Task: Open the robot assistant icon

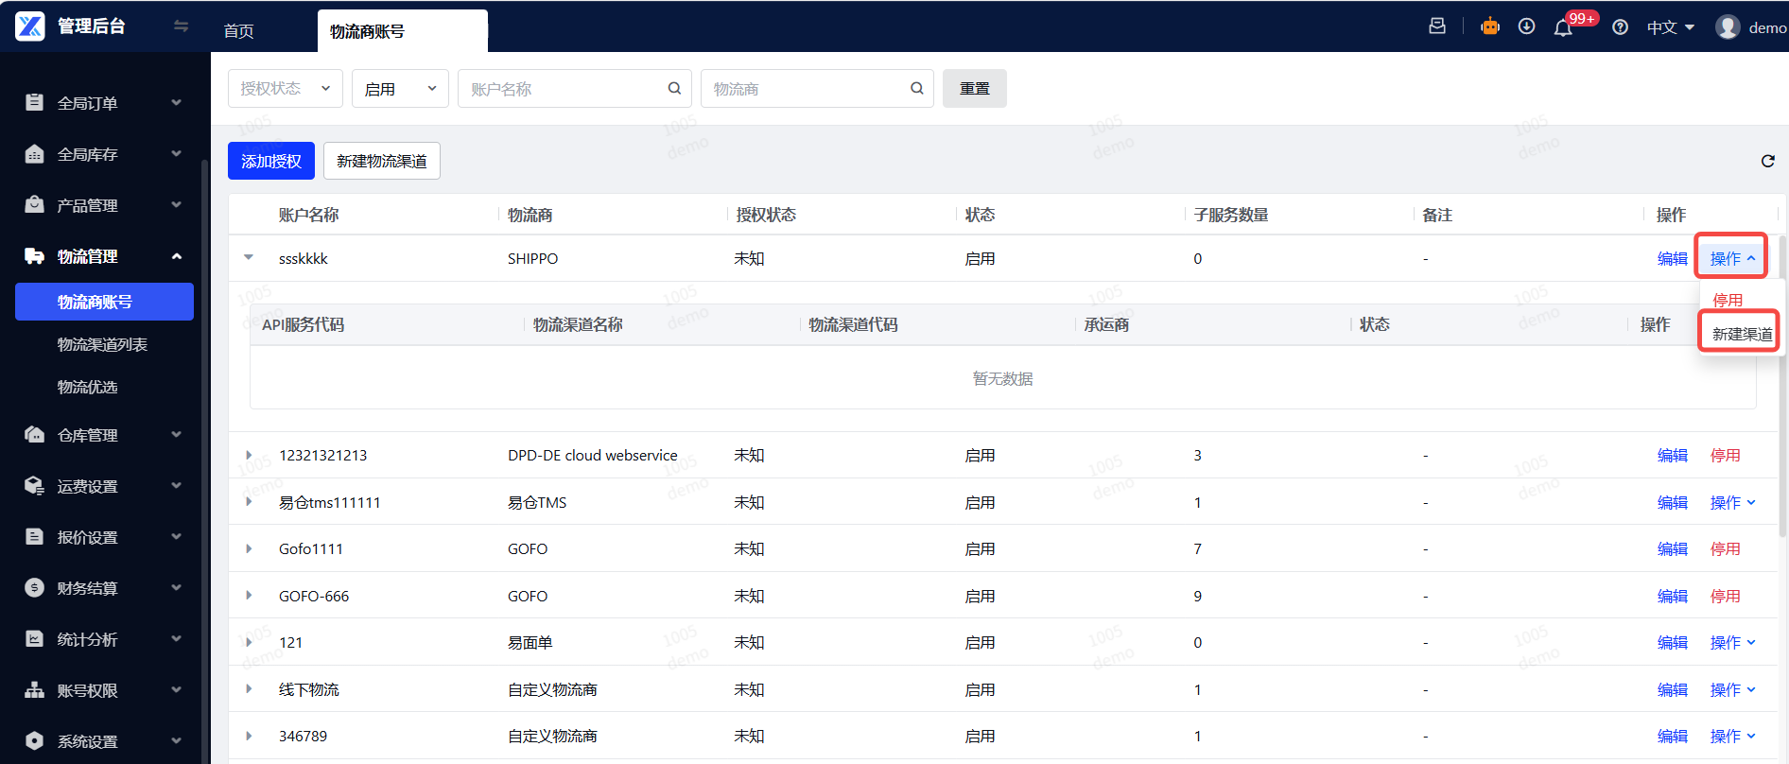Action: (x=1490, y=26)
